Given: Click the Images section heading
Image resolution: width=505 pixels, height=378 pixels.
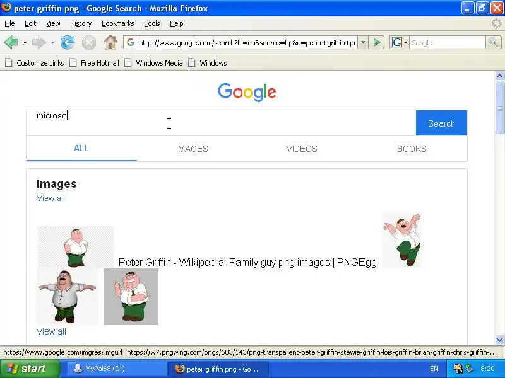Looking at the screenshot, I should (x=57, y=184).
